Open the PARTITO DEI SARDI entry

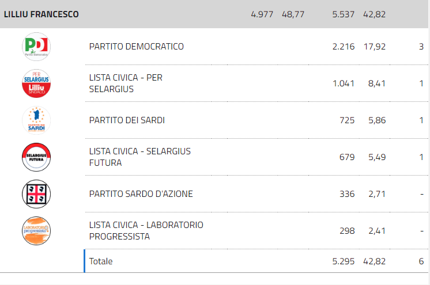pos(127,120)
